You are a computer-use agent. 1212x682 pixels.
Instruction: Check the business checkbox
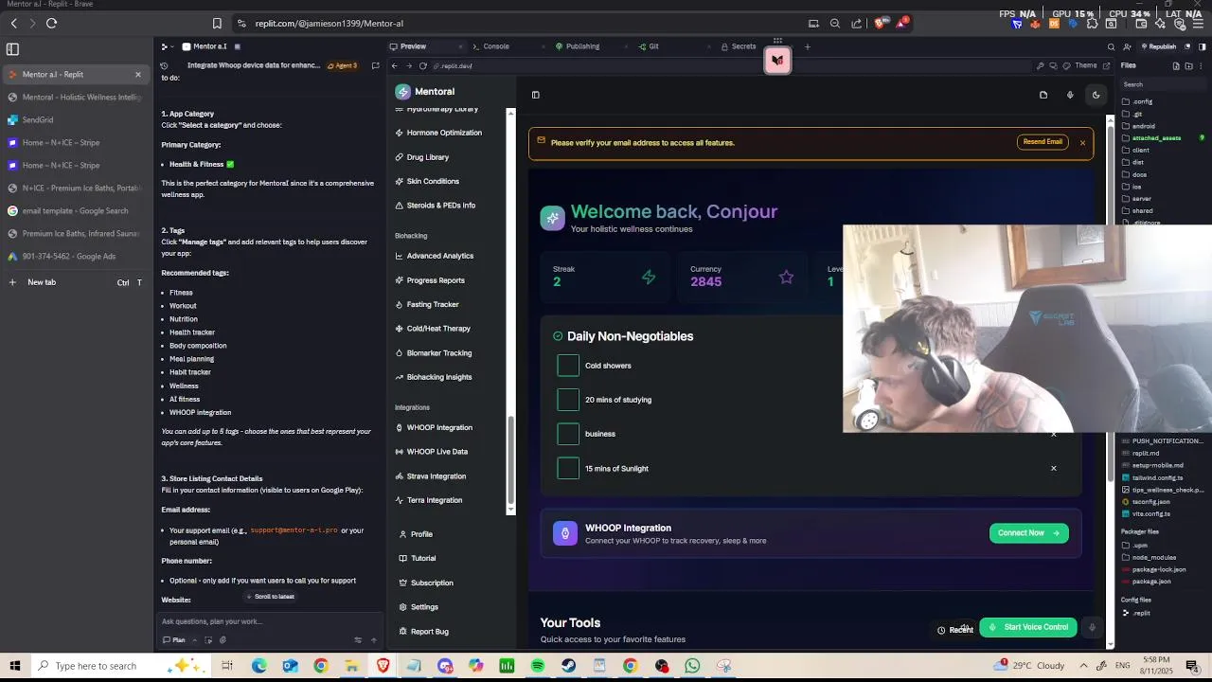[x=568, y=434]
